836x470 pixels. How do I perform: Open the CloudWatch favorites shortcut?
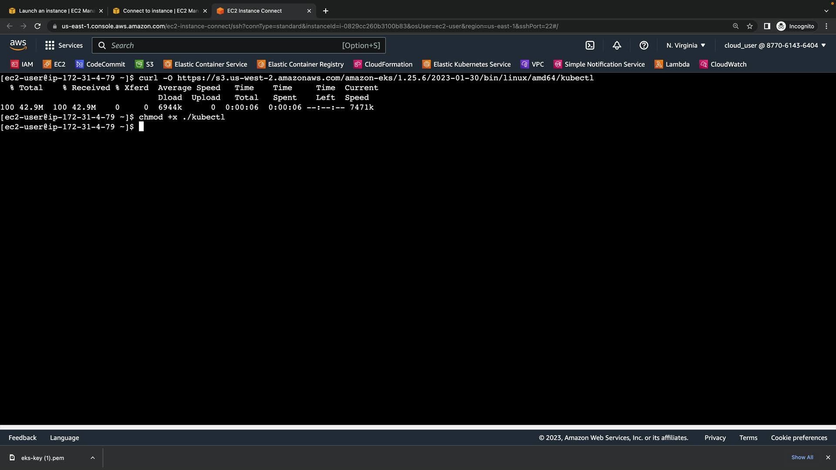click(723, 64)
